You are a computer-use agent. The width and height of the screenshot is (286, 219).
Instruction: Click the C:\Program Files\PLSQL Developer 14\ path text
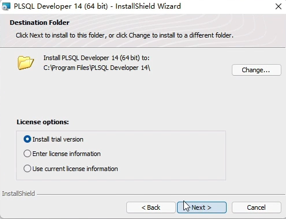(97, 68)
